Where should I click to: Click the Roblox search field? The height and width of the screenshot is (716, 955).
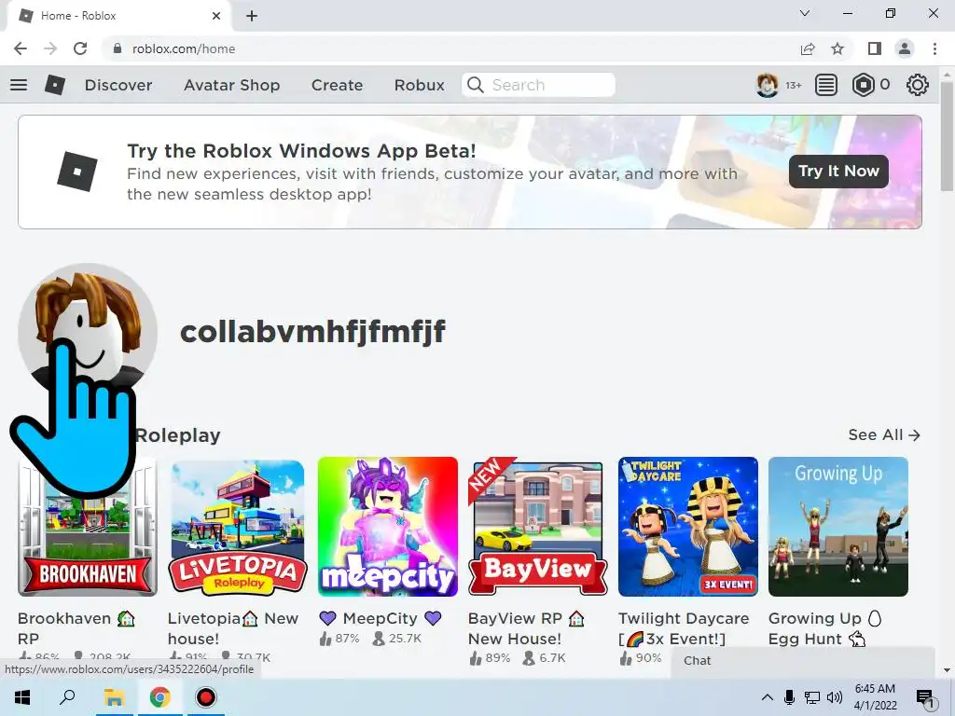[538, 85]
